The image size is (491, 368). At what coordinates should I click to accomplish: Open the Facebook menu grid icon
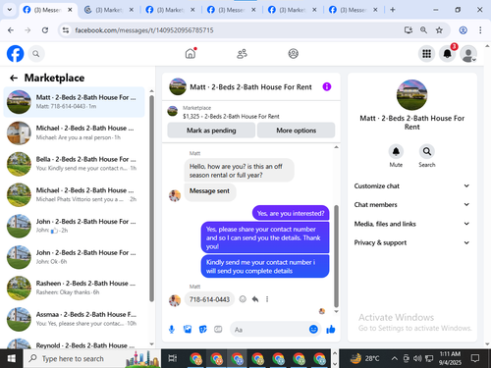tap(426, 54)
